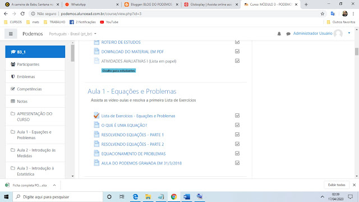359x202 pixels.
Task: Toggle completion checkbox for ATIVIDADES AVALIATIVAS I
Action: [x=237, y=61]
